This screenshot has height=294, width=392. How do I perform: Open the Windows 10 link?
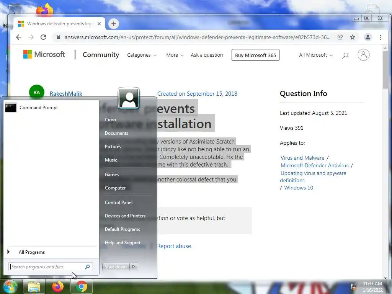pos(299,188)
